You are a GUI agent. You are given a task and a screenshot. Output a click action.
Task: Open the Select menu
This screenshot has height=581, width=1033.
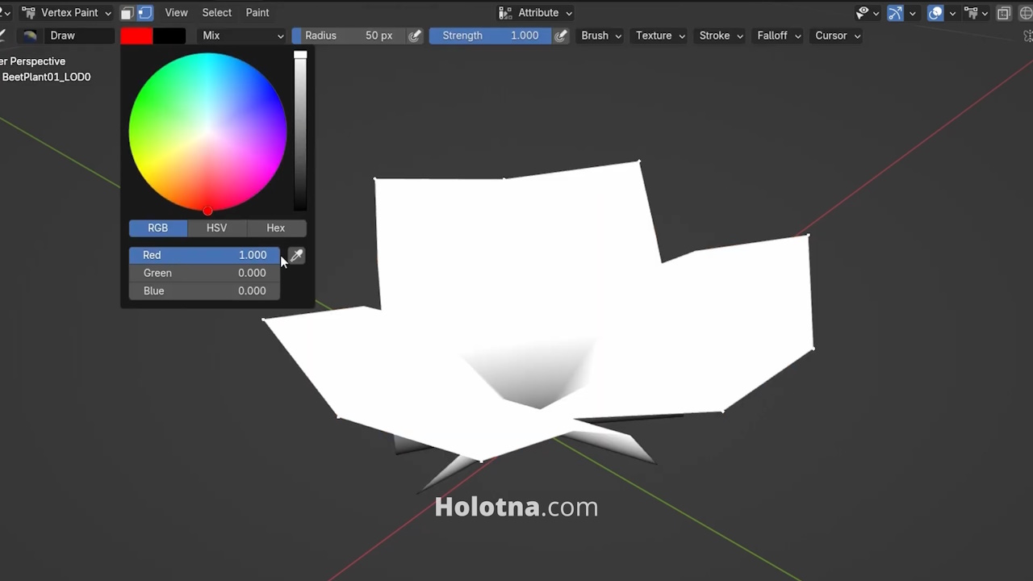(x=216, y=13)
